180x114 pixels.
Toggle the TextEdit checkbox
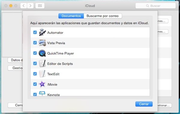click(x=35, y=74)
